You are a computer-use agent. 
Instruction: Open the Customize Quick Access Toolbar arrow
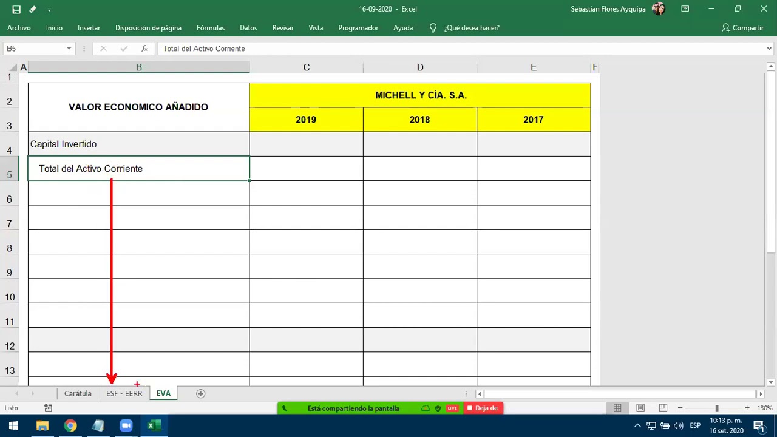pos(49,9)
